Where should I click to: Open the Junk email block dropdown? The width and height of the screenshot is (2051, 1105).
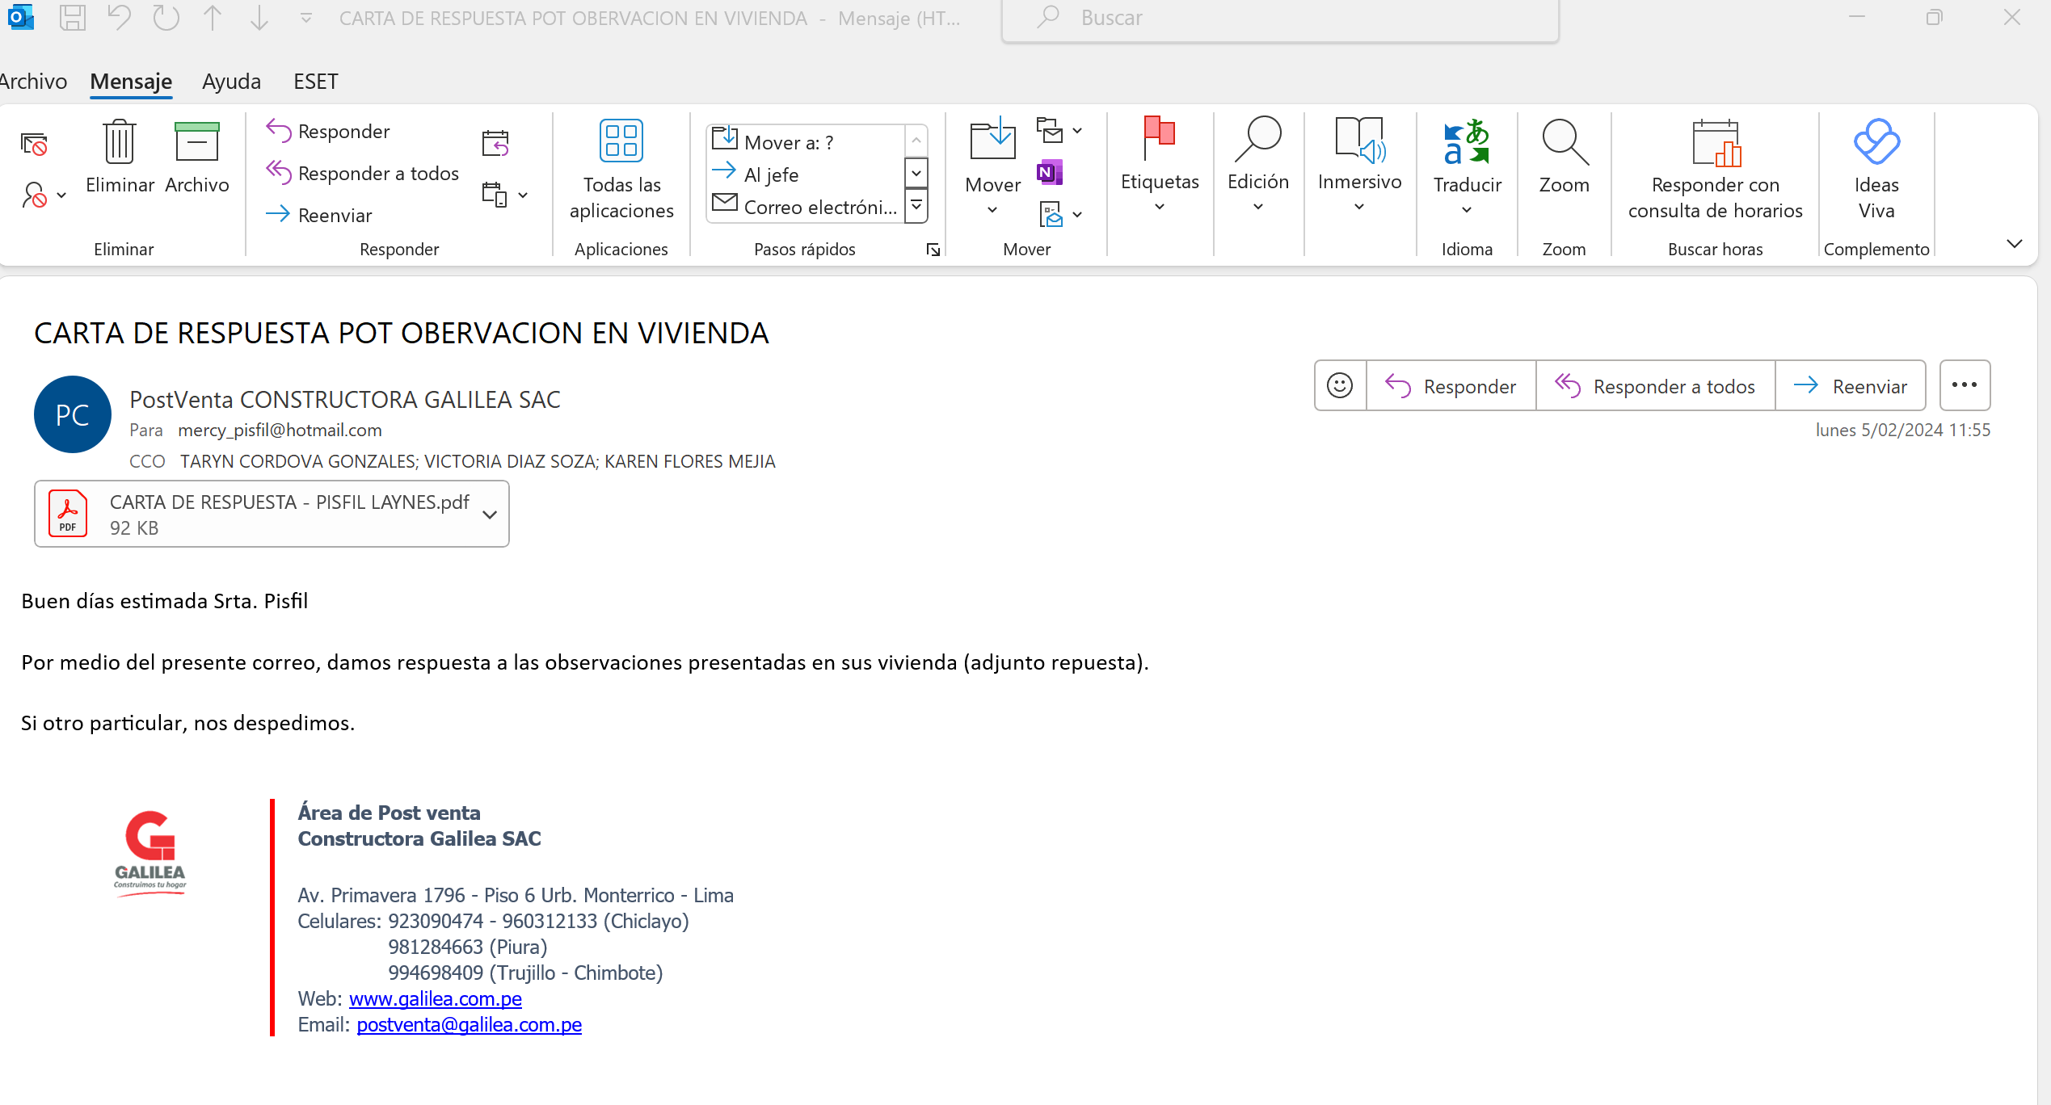pos(44,195)
